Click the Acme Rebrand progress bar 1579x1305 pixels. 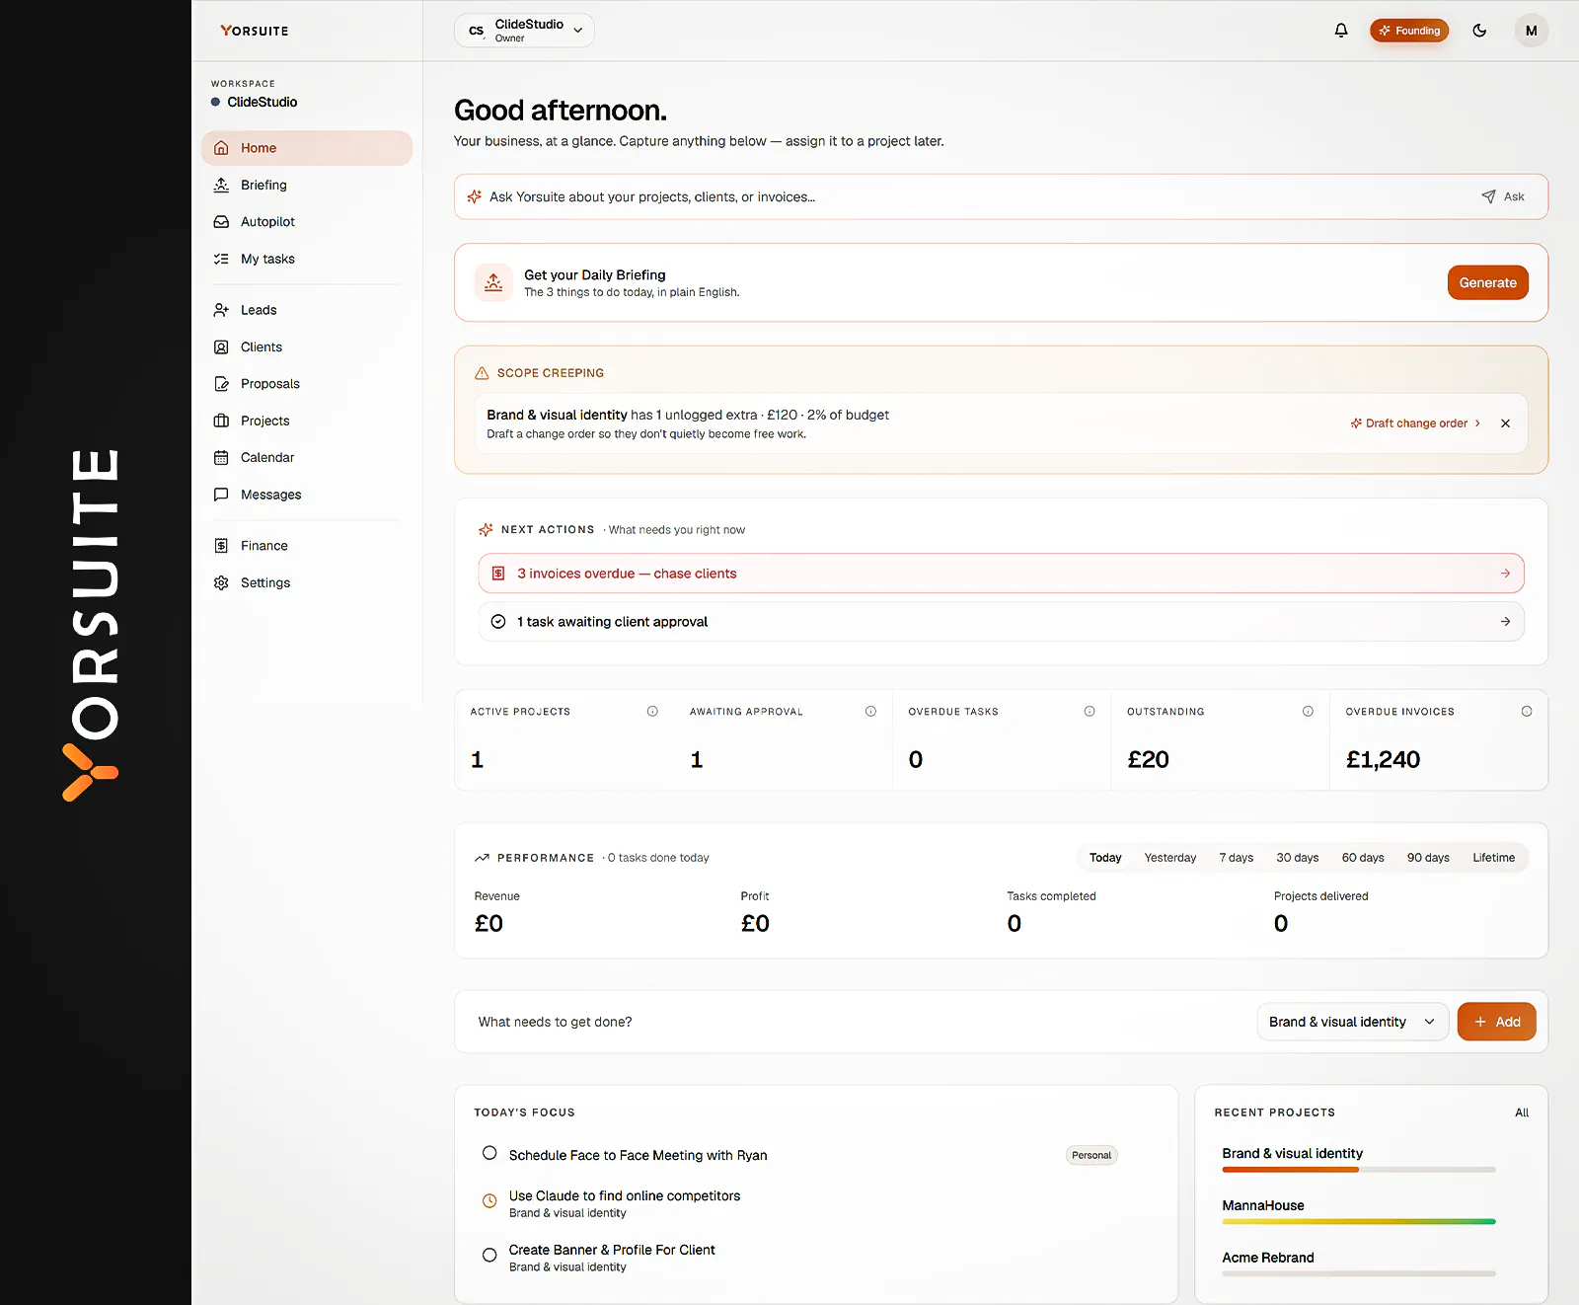1359,1274
